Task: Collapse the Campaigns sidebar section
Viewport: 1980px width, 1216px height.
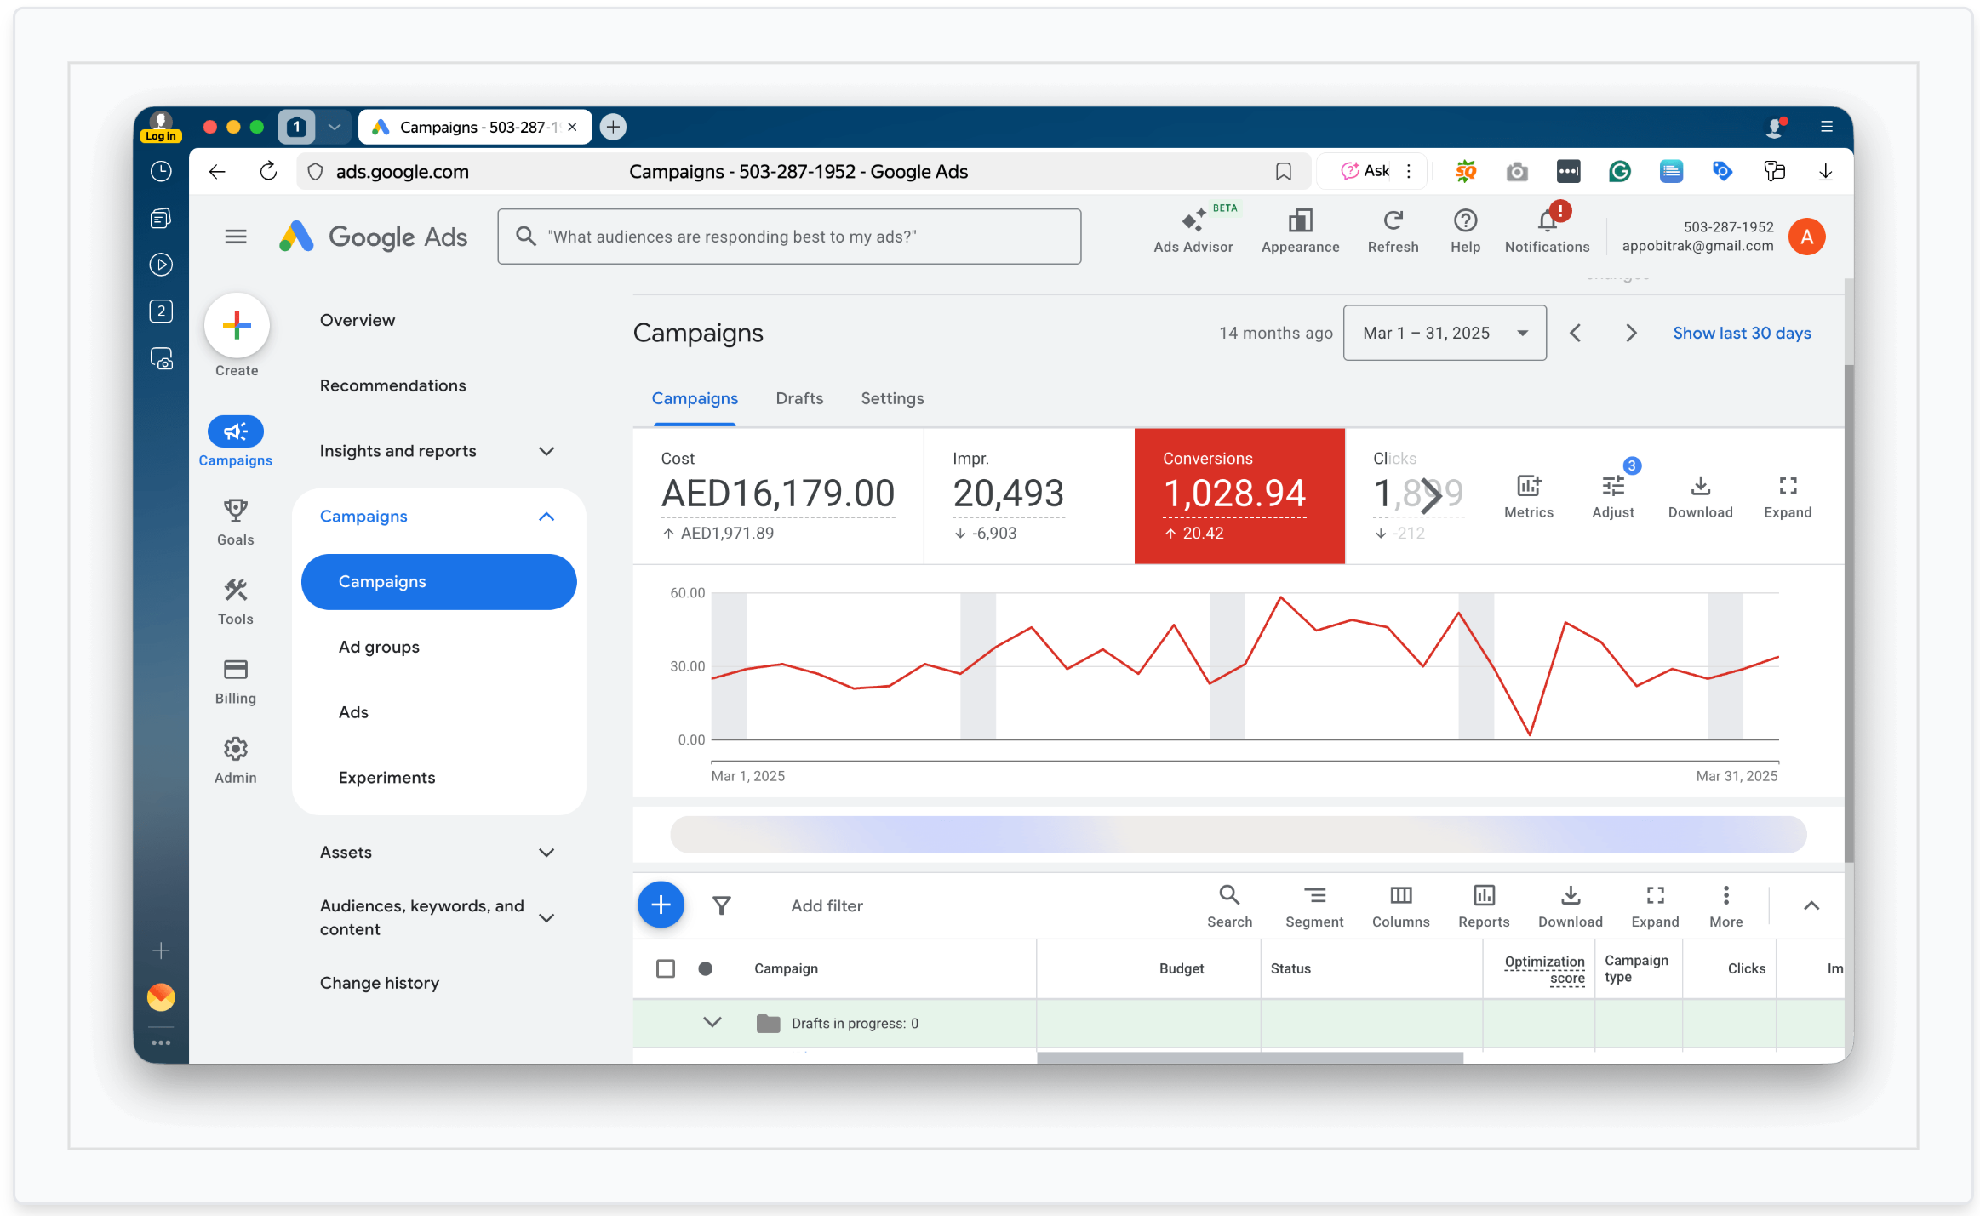Action: click(547, 517)
